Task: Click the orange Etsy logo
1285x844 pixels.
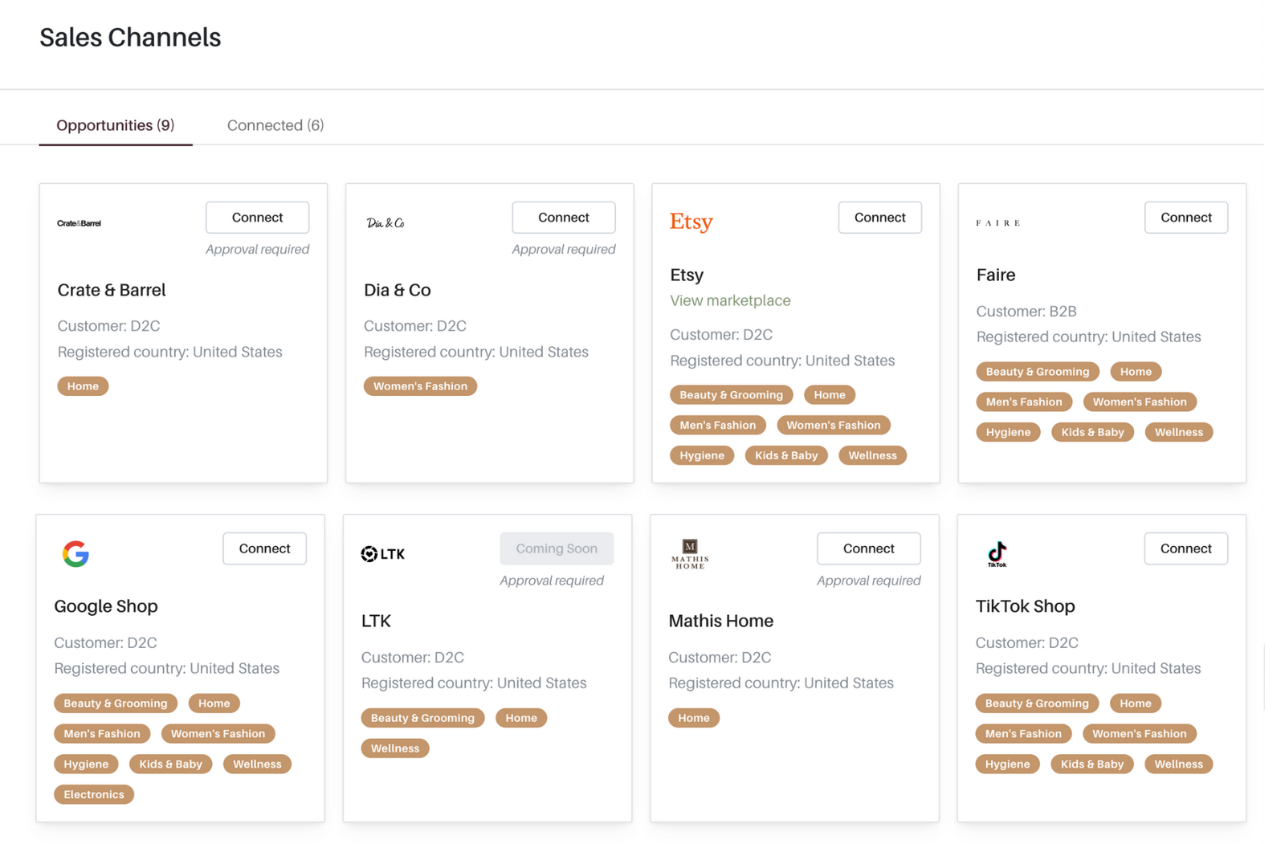Action: 691,222
